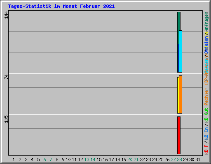This screenshot has height=164, width=211.
Task: Click the orange Rechner bar
Action: pos(181,94)
